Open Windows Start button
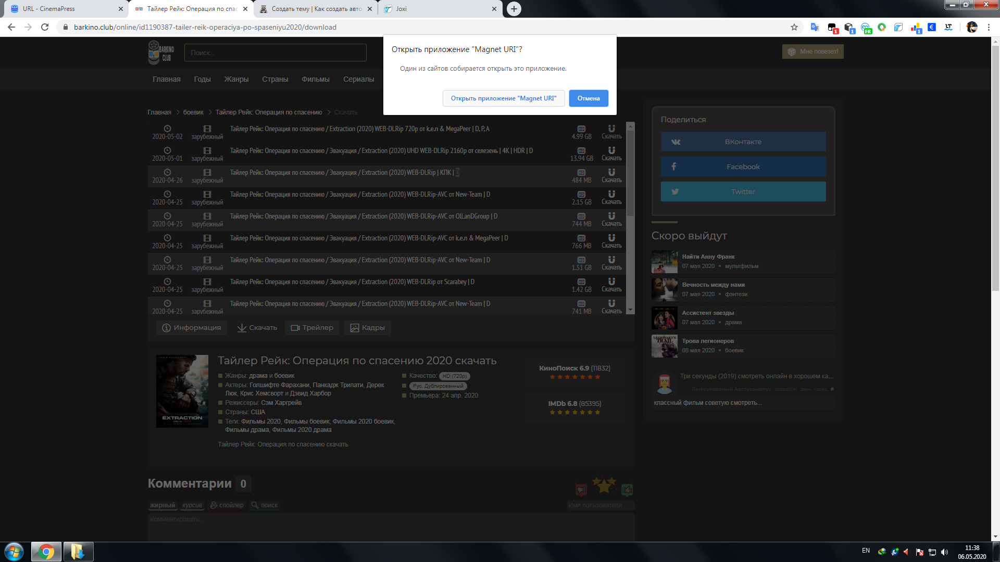Screen dimensions: 1000x562 click(x=14, y=552)
